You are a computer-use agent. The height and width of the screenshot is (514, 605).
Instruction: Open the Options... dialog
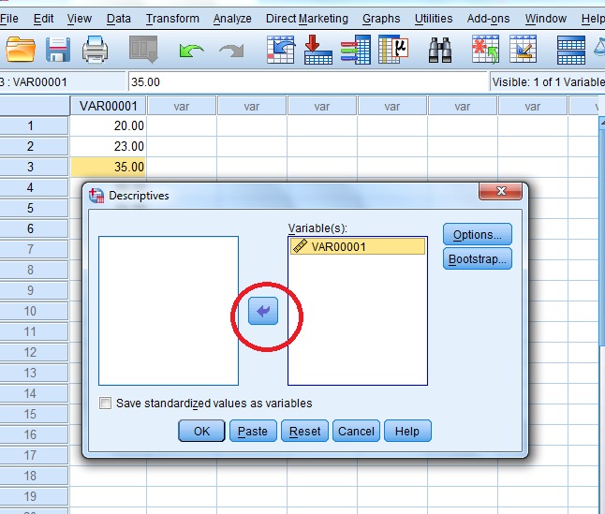(x=478, y=234)
